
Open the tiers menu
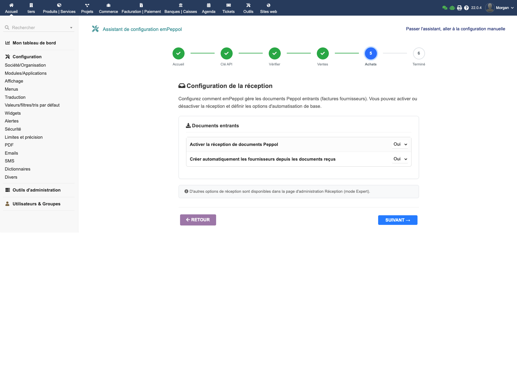pos(31,8)
